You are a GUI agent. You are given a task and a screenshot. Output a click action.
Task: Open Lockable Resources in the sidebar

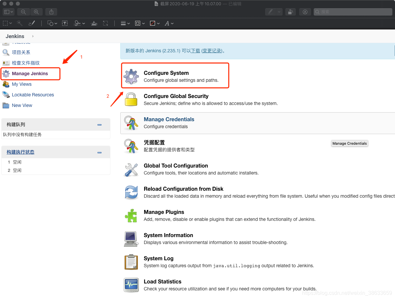[x=33, y=95]
